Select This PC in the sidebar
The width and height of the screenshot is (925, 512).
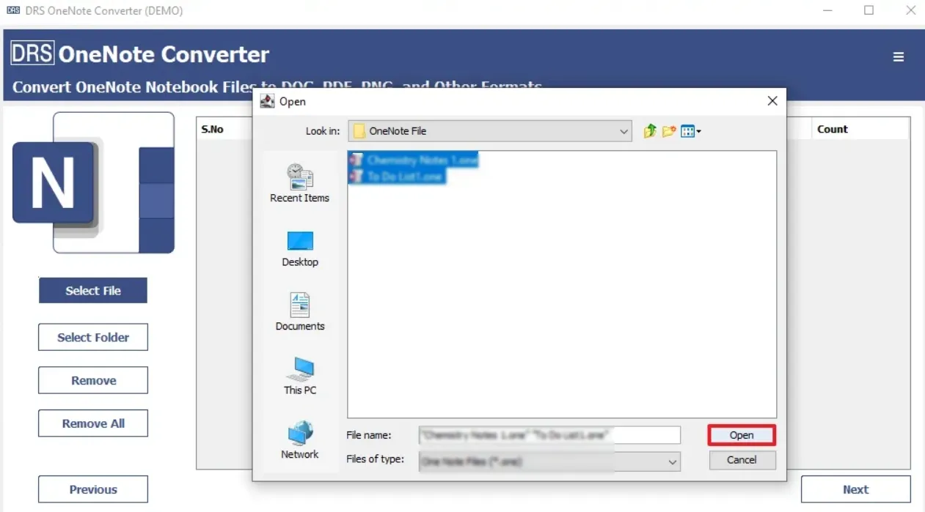pos(299,376)
